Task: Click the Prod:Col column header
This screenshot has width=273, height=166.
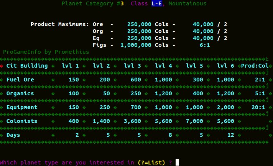Action: pos(255,66)
